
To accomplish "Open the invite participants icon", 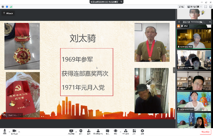I will 89,131.
